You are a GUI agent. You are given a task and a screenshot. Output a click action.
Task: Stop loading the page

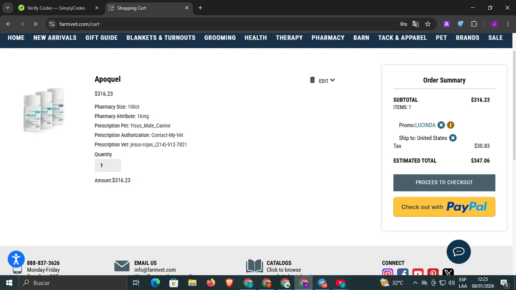coord(35,24)
